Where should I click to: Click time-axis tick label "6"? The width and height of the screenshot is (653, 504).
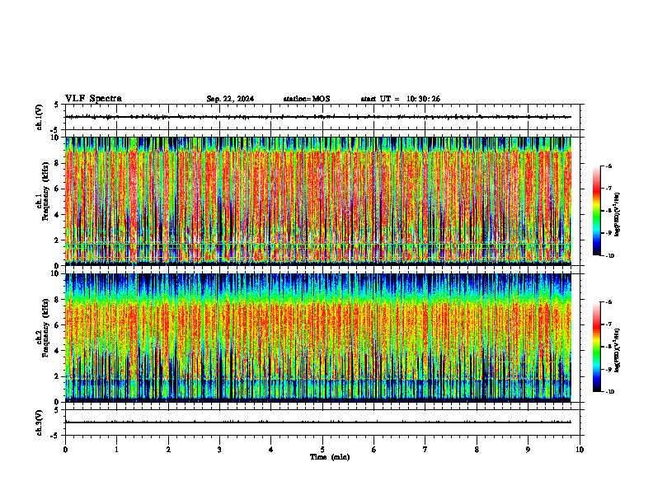point(373,450)
